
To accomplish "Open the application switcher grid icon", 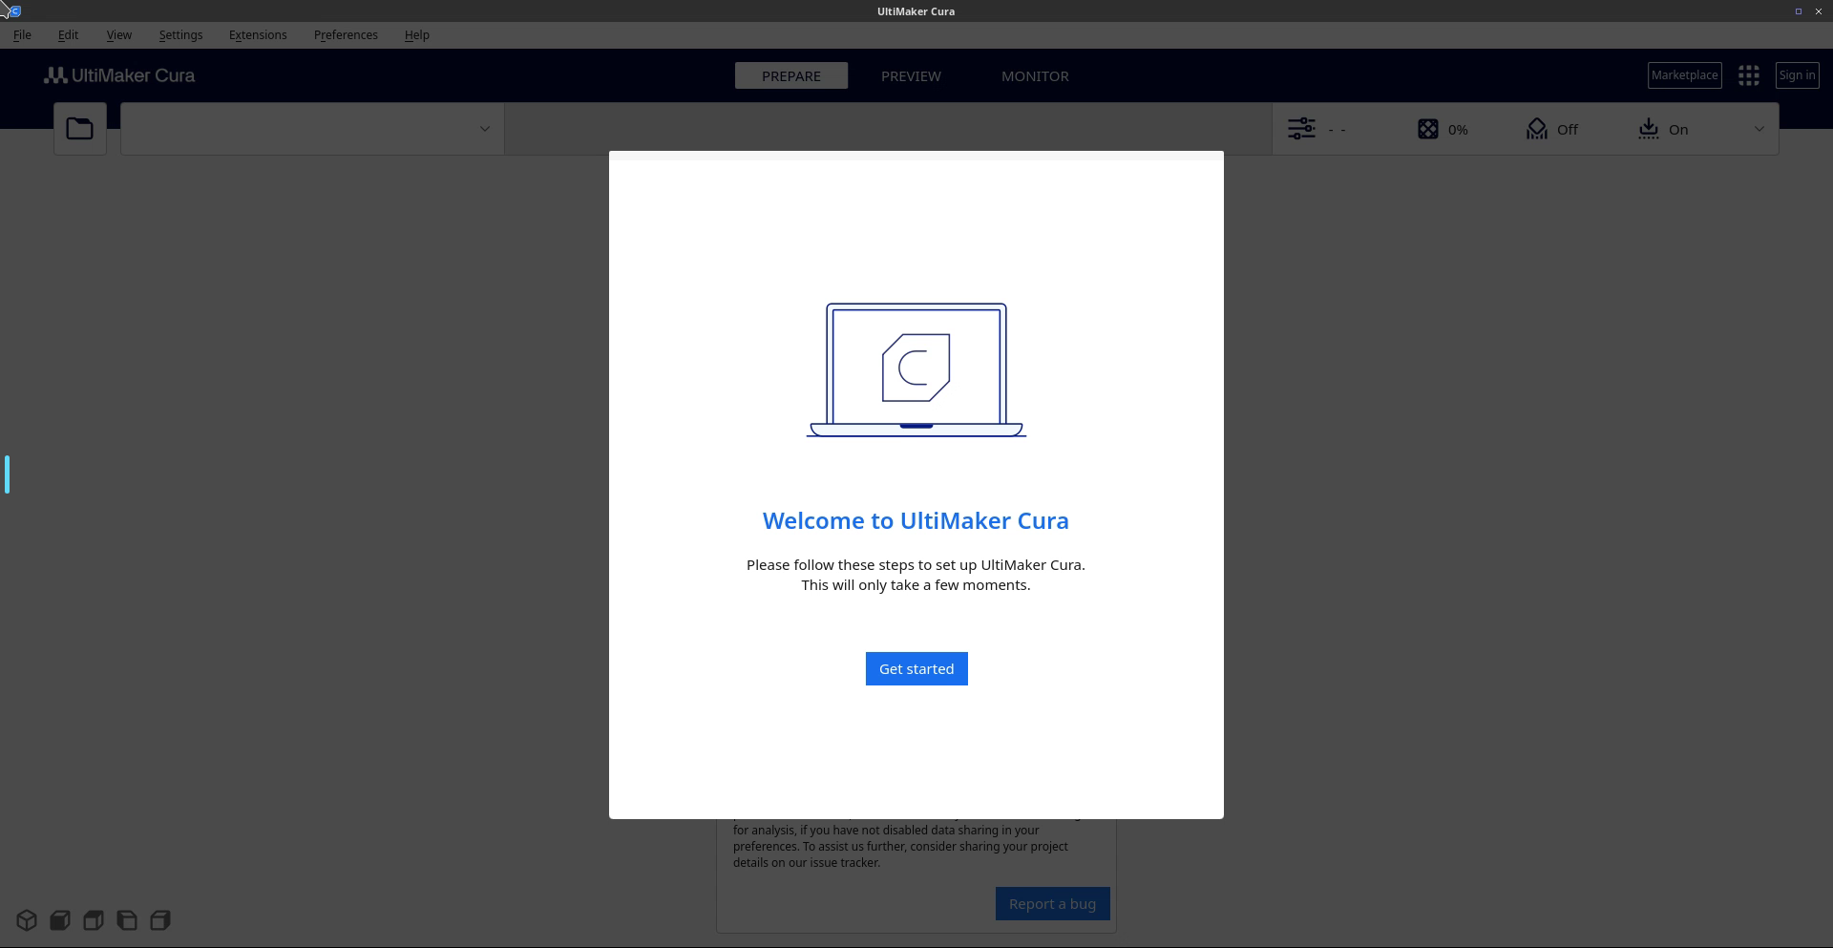I will coord(1748,75).
